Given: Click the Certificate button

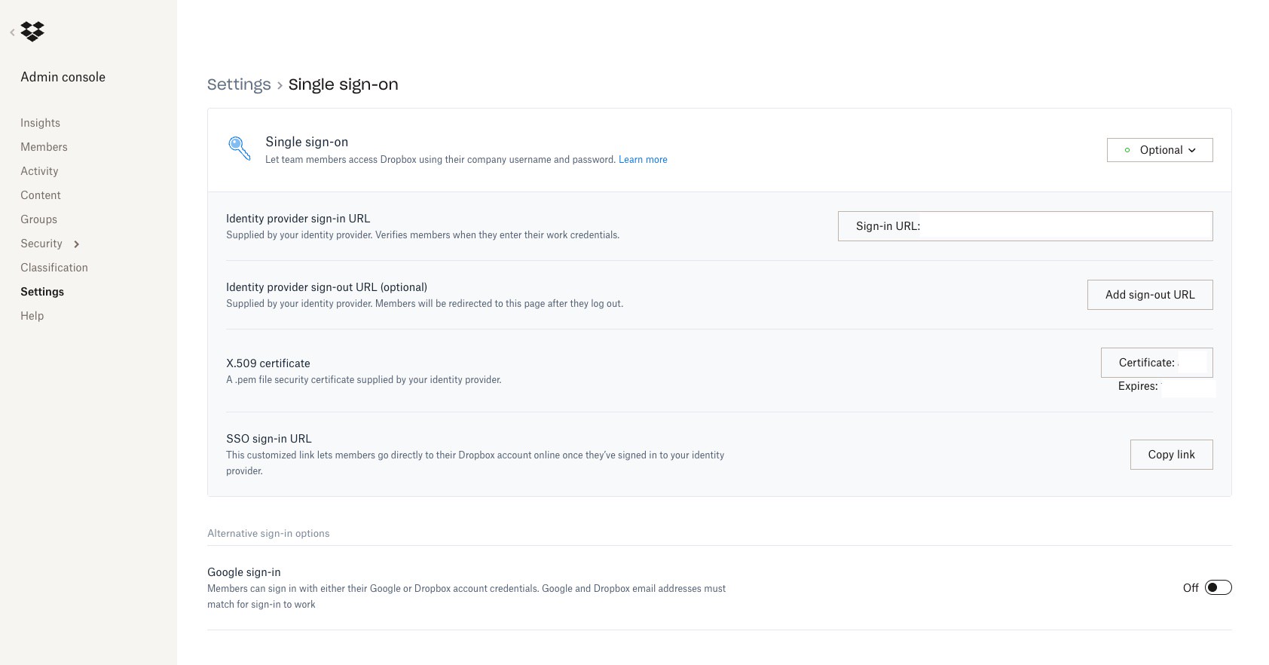Looking at the screenshot, I should click(x=1157, y=363).
